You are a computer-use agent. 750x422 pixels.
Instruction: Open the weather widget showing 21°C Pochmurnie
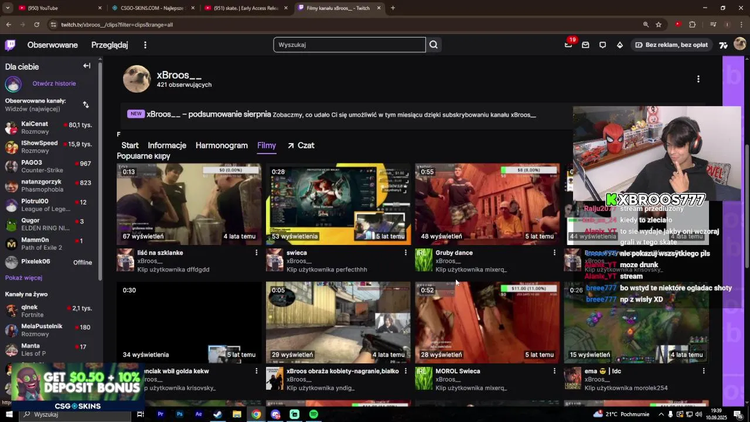(621, 414)
